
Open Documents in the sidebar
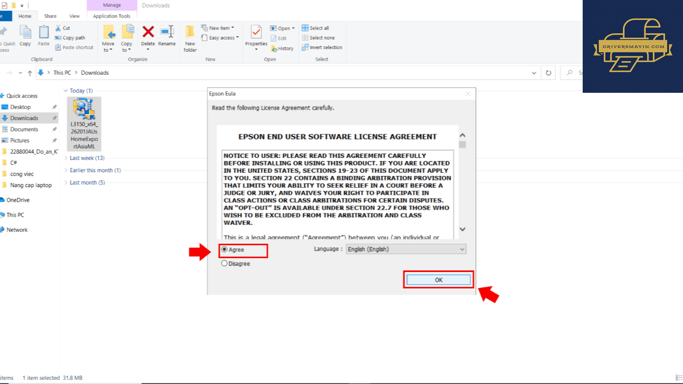tap(24, 130)
